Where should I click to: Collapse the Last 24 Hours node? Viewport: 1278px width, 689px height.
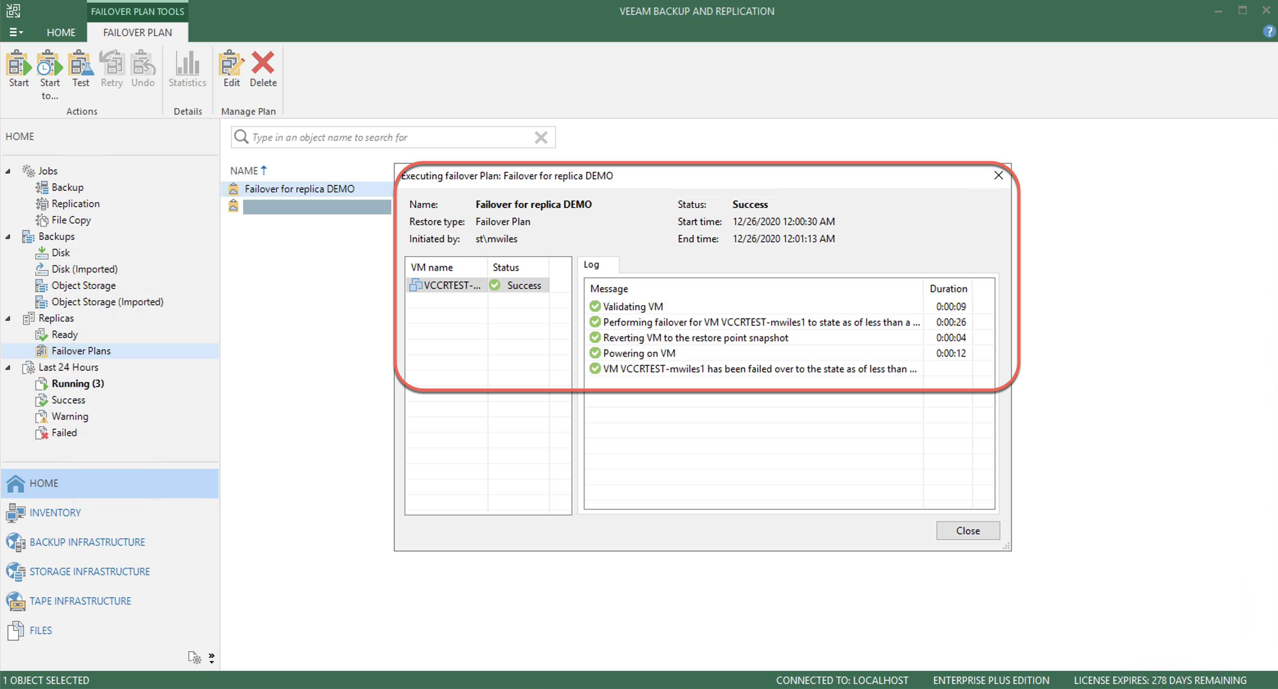[8, 367]
